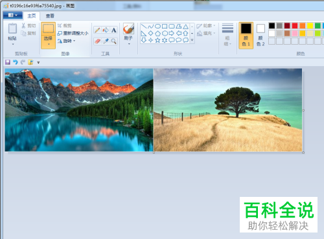Choose the Hexagon shape

(x=165, y=34)
